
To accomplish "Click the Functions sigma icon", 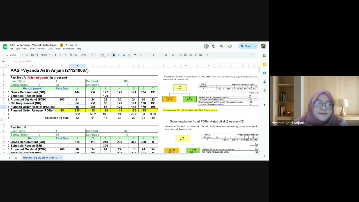I will [x=207, y=55].
